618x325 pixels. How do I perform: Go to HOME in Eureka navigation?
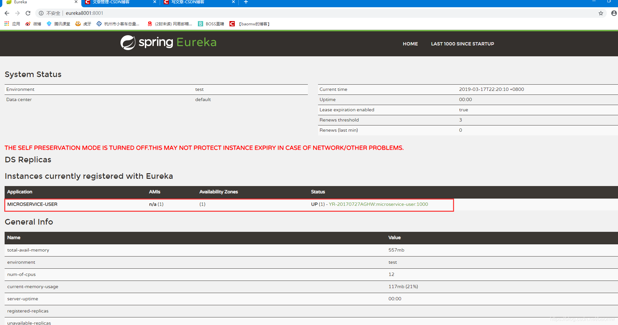(x=410, y=44)
